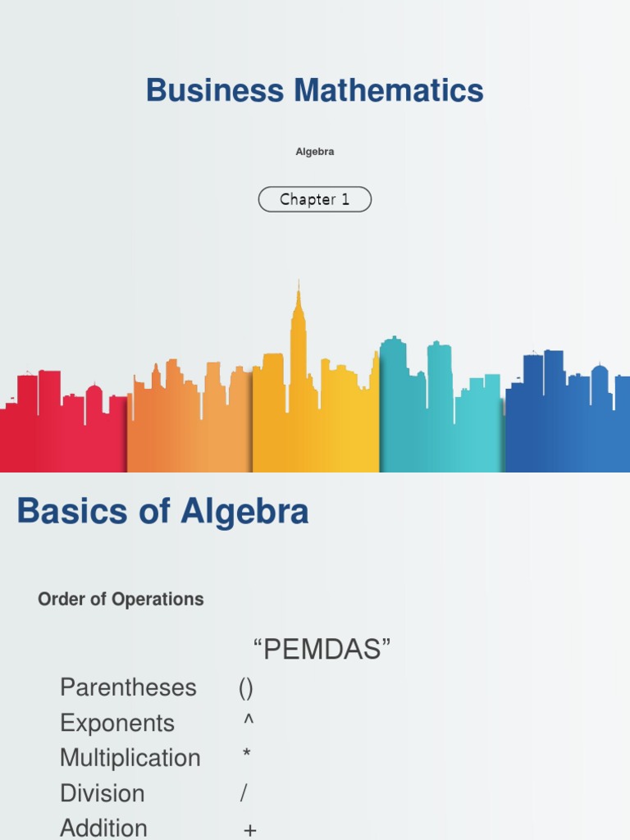Click the caret ^ exponent symbol
Image resolution: width=630 pixels, height=840 pixels.
click(249, 720)
